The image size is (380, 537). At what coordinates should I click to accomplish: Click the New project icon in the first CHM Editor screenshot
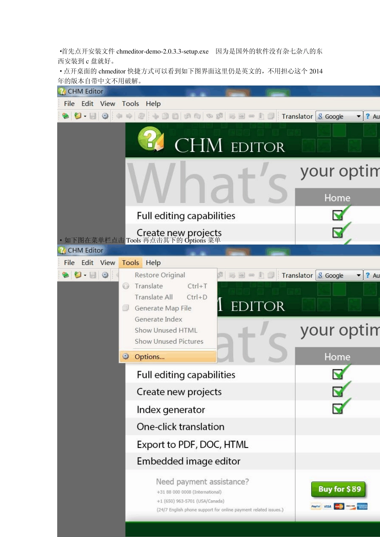pos(66,116)
